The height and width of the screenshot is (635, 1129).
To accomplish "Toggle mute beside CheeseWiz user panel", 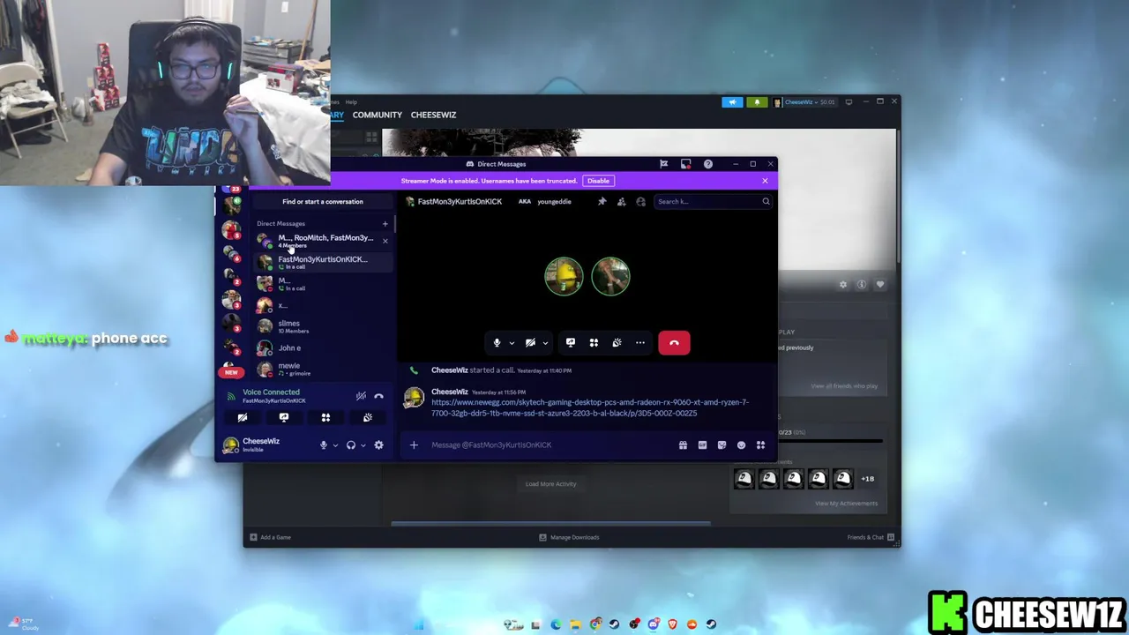I will [324, 445].
